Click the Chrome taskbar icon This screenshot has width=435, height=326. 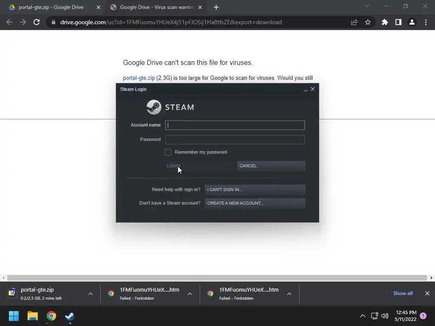tap(51, 316)
